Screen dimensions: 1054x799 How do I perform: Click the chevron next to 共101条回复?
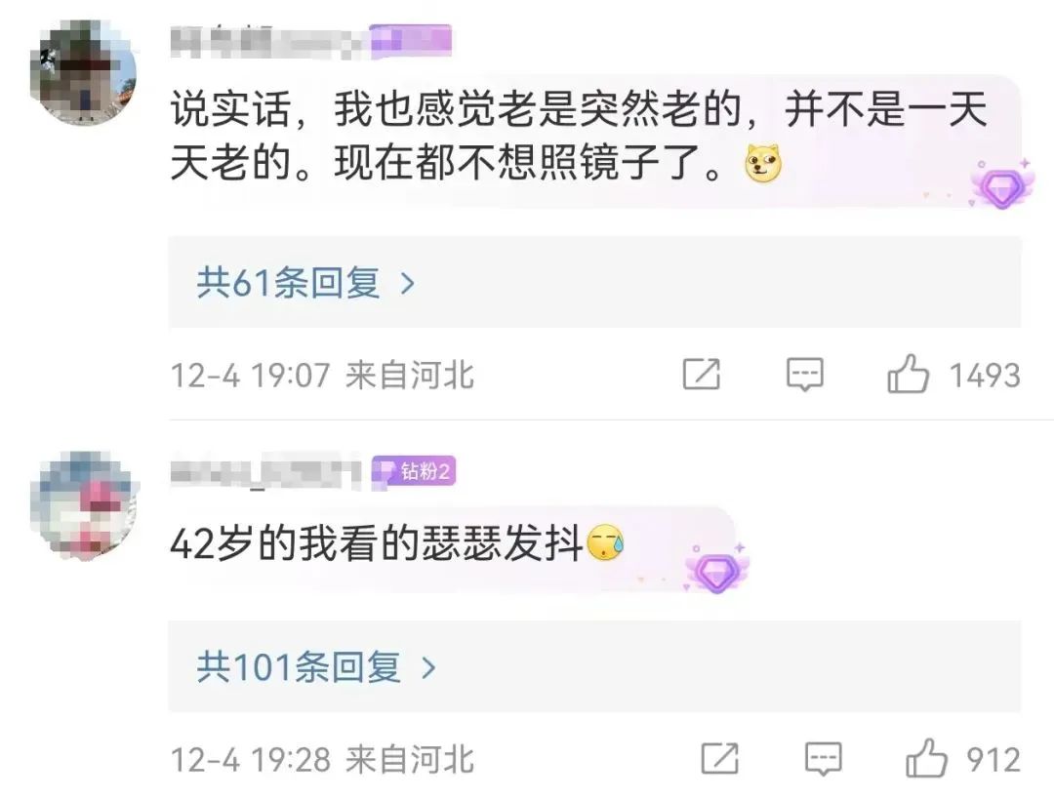pos(428,668)
